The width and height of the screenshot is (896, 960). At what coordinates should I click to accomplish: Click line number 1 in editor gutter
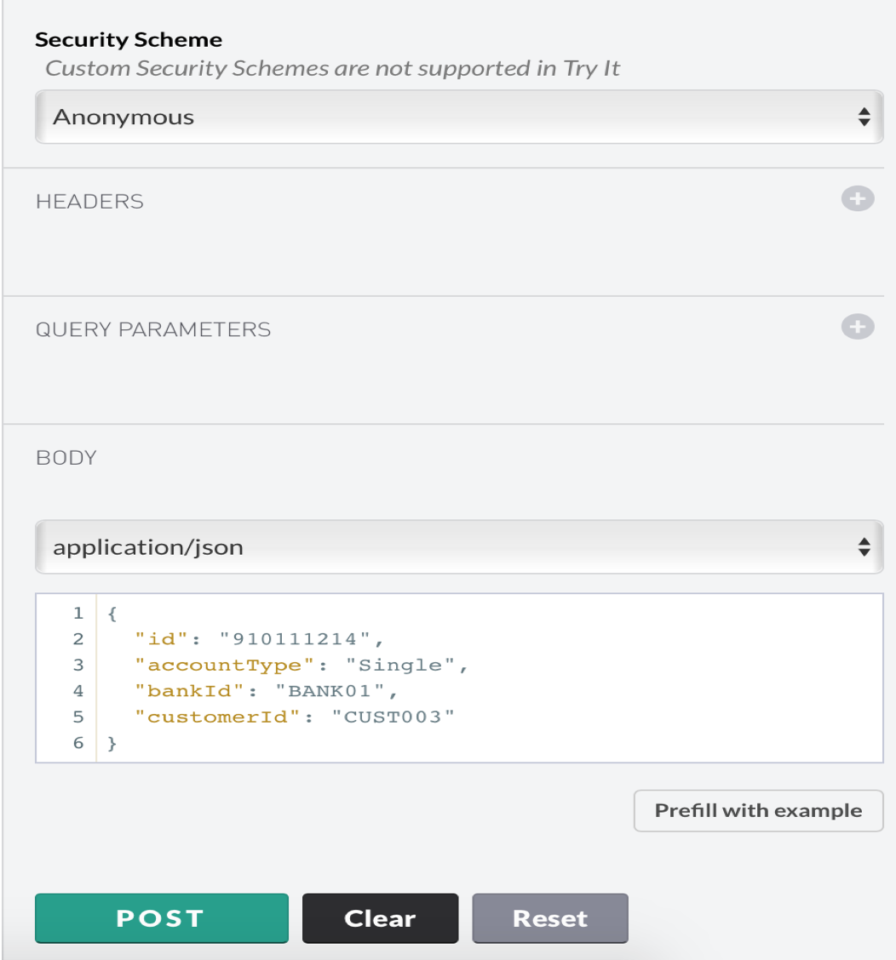[x=78, y=614]
